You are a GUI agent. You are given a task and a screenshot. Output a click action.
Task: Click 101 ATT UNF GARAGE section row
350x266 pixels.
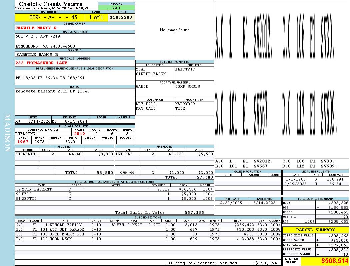coord(148,229)
